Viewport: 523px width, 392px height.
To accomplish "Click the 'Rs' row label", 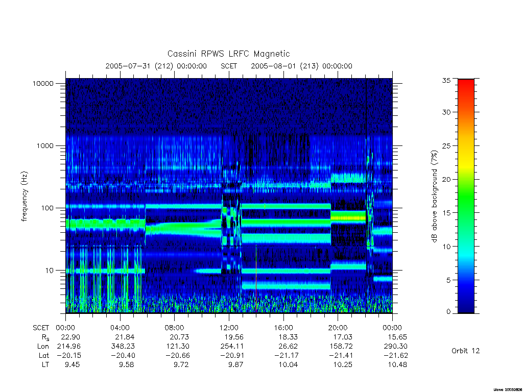I will [45, 338].
